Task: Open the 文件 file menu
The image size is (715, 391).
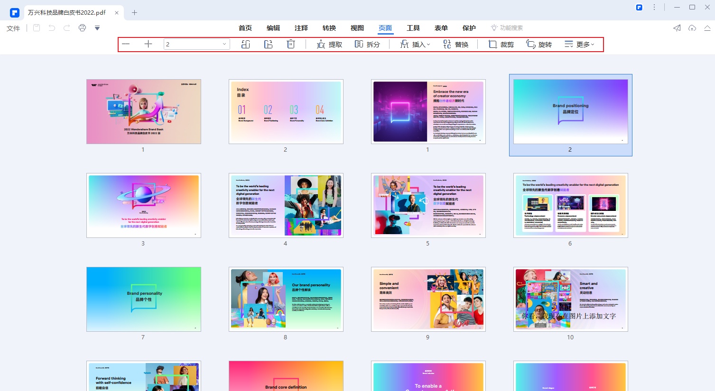Action: point(13,28)
